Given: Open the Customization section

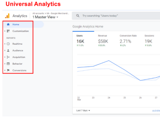Looking at the screenshot, I should pyautogui.click(x=20, y=31).
